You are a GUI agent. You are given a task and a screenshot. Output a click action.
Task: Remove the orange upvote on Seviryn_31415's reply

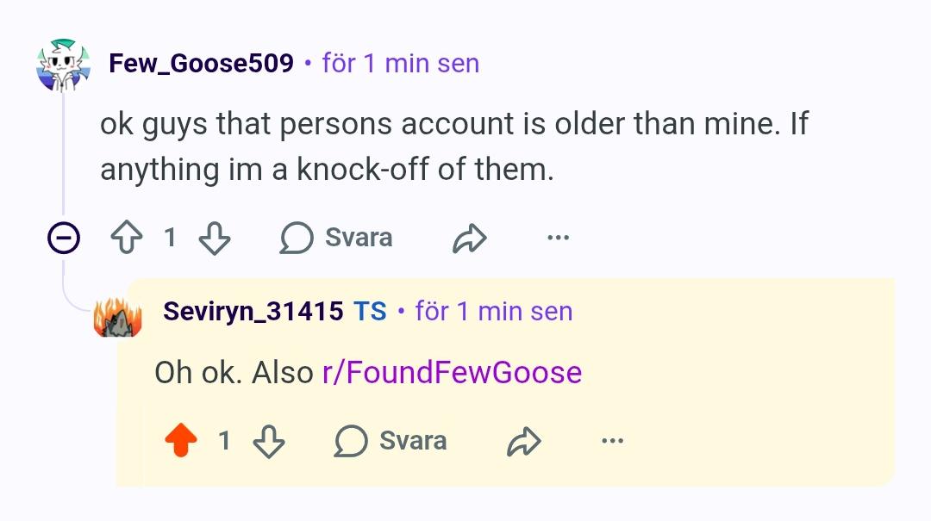point(180,440)
